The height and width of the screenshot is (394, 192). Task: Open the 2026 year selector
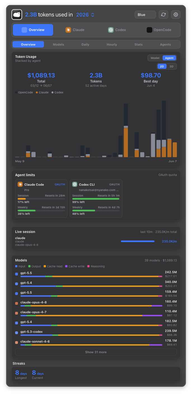pos(85,15)
